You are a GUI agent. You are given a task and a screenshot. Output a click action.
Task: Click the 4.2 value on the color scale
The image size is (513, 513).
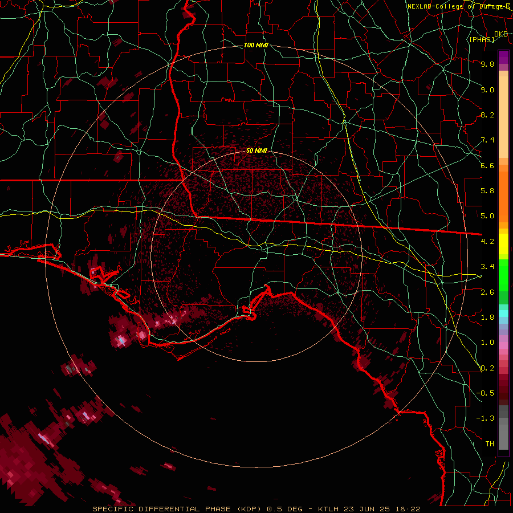[x=487, y=242]
